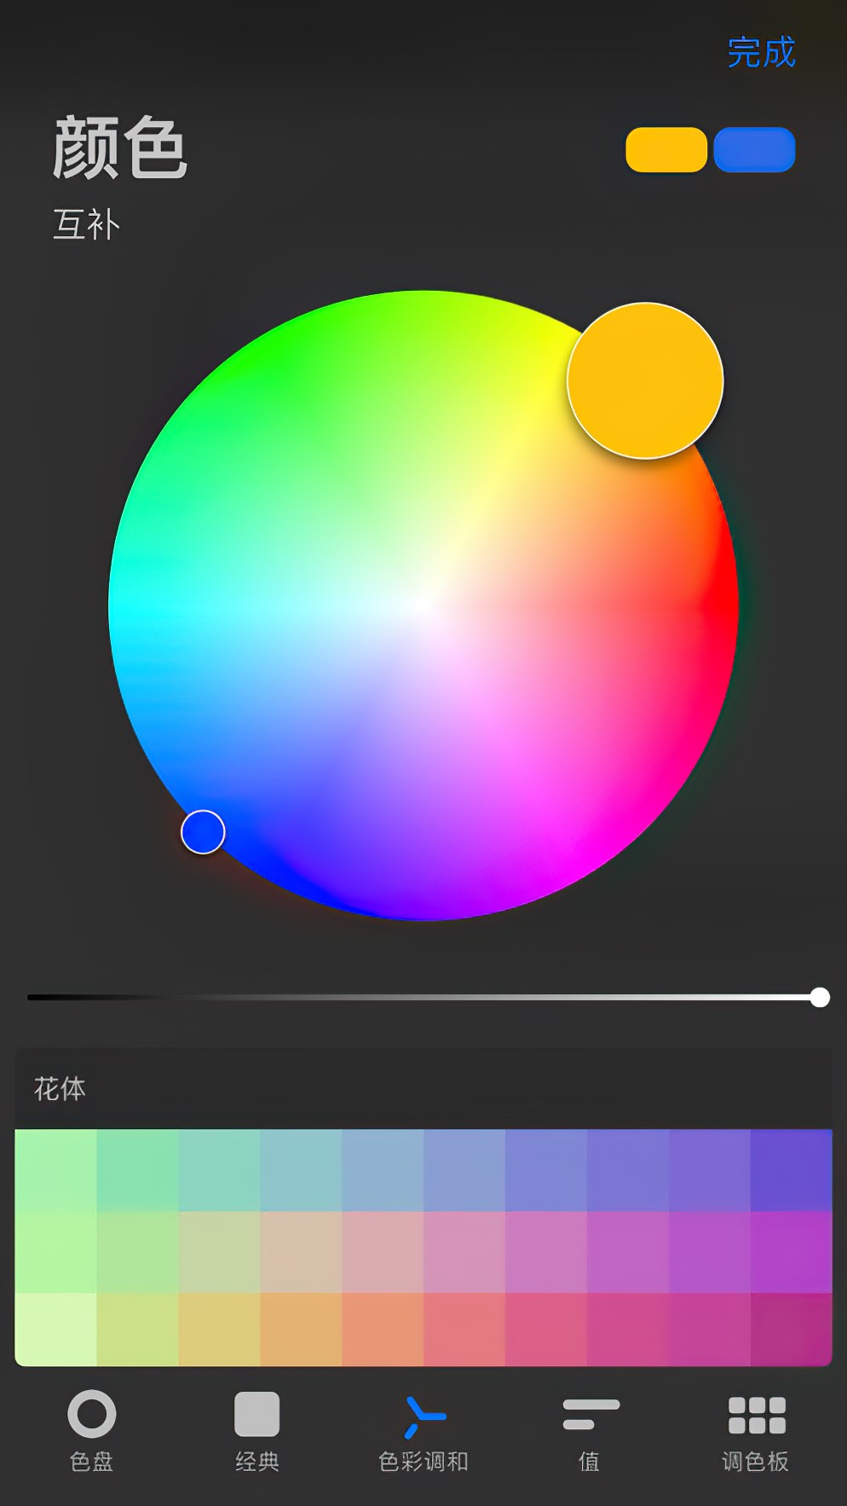Pick the top-right purple palette swatch

coord(791,1170)
